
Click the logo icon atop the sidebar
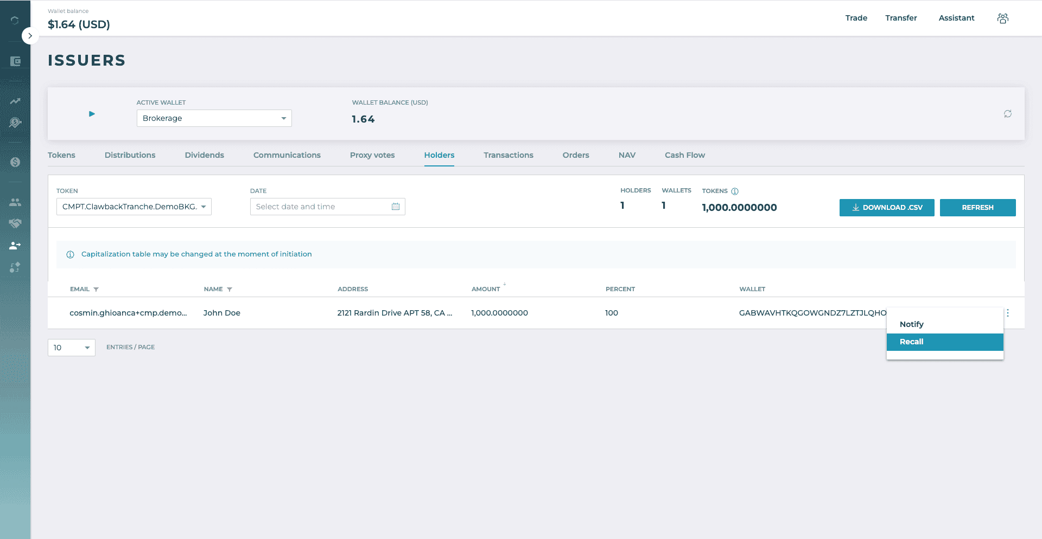[15, 21]
